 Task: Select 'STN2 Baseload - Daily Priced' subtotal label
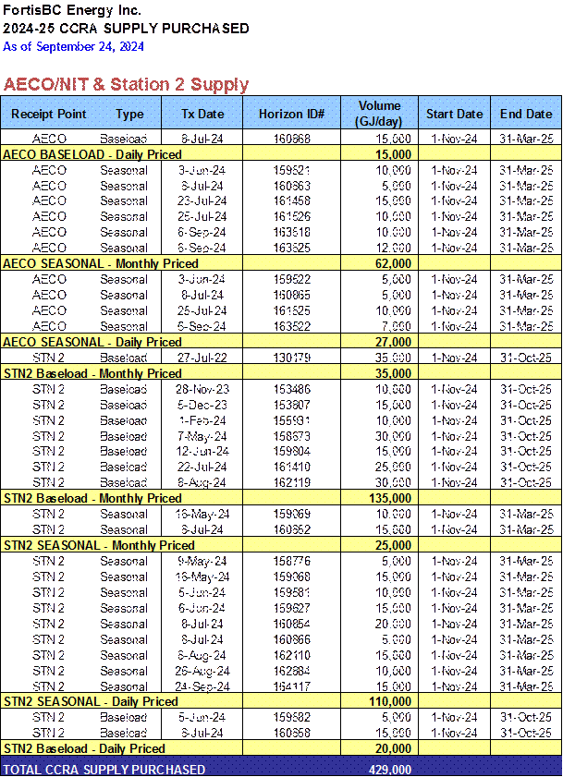(84, 748)
